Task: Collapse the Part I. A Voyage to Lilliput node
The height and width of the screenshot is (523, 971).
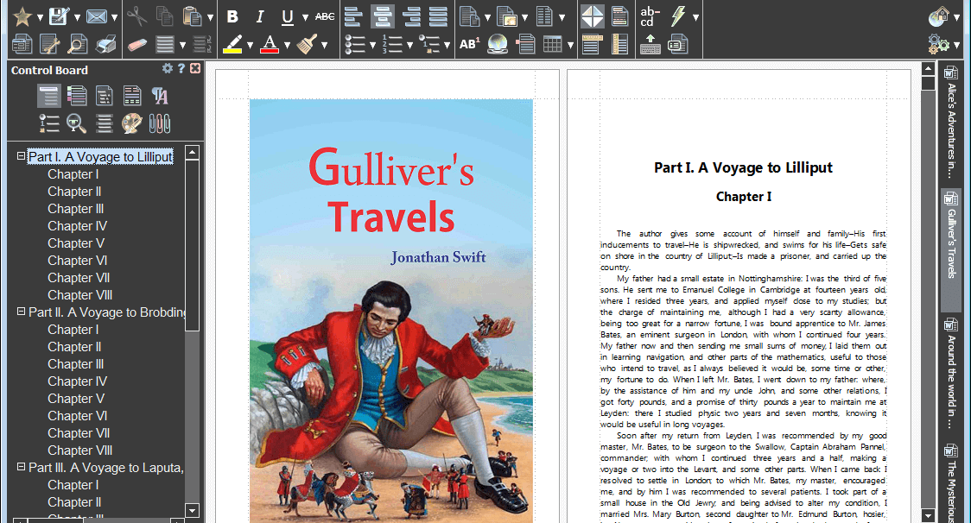Action: 21,156
